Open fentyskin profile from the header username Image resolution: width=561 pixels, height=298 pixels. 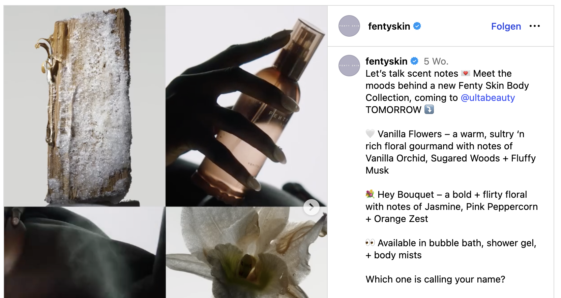tap(390, 26)
